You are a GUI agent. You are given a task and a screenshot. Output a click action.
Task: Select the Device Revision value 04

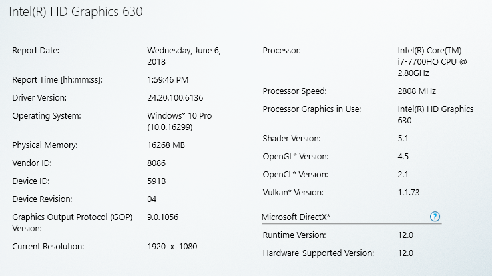[152, 199]
